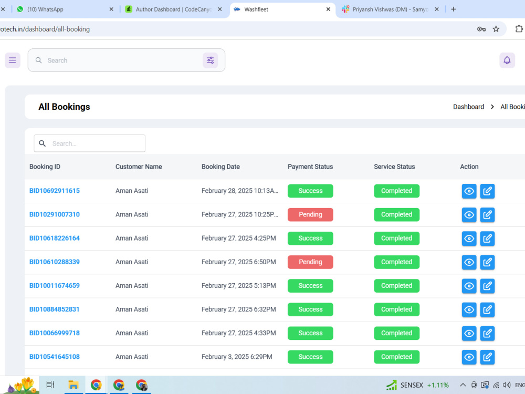This screenshot has width=525, height=394.
Task: Open Wi-Fi network settings in tray
Action: pos(496,385)
